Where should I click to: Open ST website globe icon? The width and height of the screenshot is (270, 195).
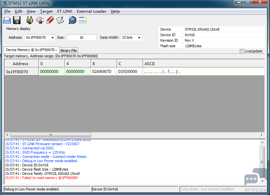pyautogui.click(x=73, y=20)
